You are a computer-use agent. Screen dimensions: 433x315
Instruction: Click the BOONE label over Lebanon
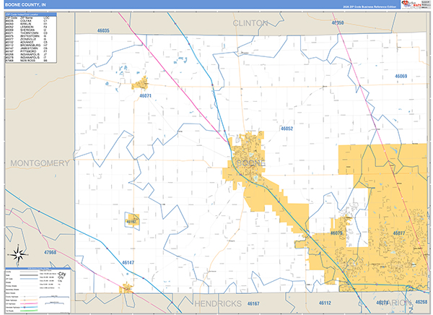tap(250, 163)
